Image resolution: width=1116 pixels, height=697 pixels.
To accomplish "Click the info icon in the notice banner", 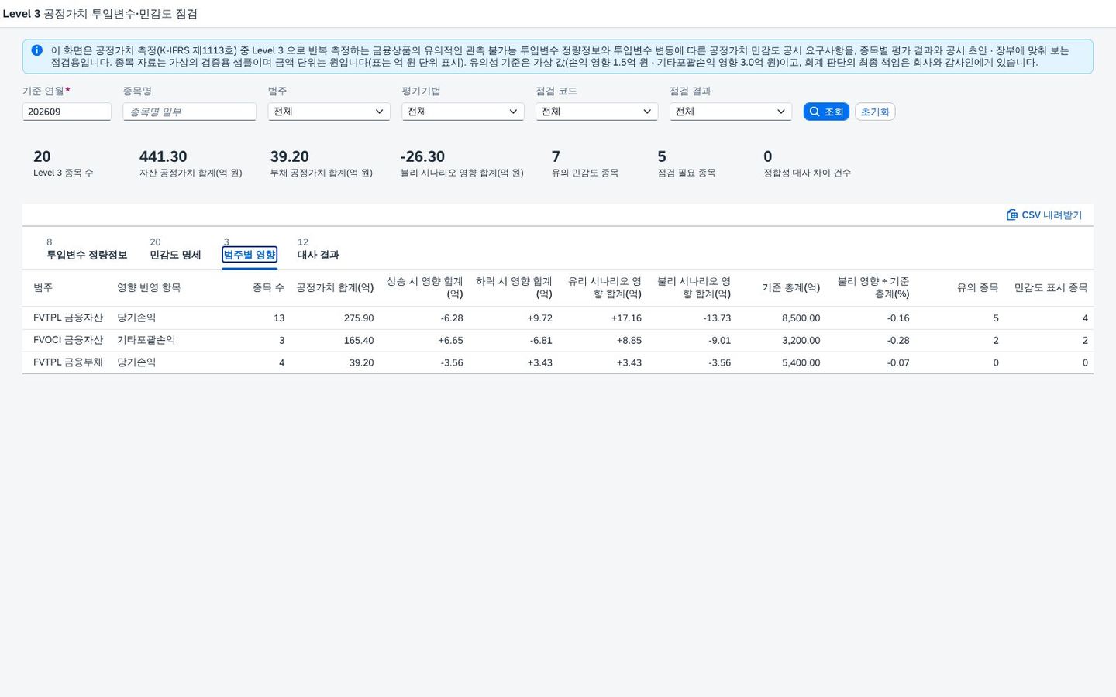I will coord(36,50).
